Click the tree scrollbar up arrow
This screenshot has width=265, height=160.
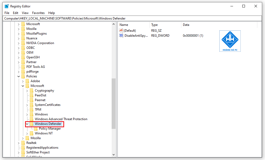(x=113, y=24)
